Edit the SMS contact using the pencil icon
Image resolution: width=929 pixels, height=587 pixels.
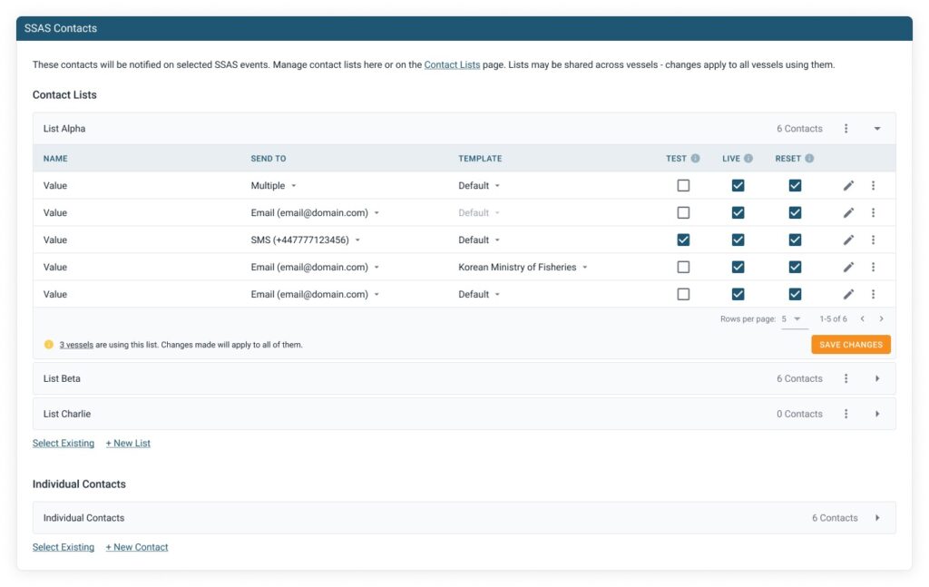[848, 240]
